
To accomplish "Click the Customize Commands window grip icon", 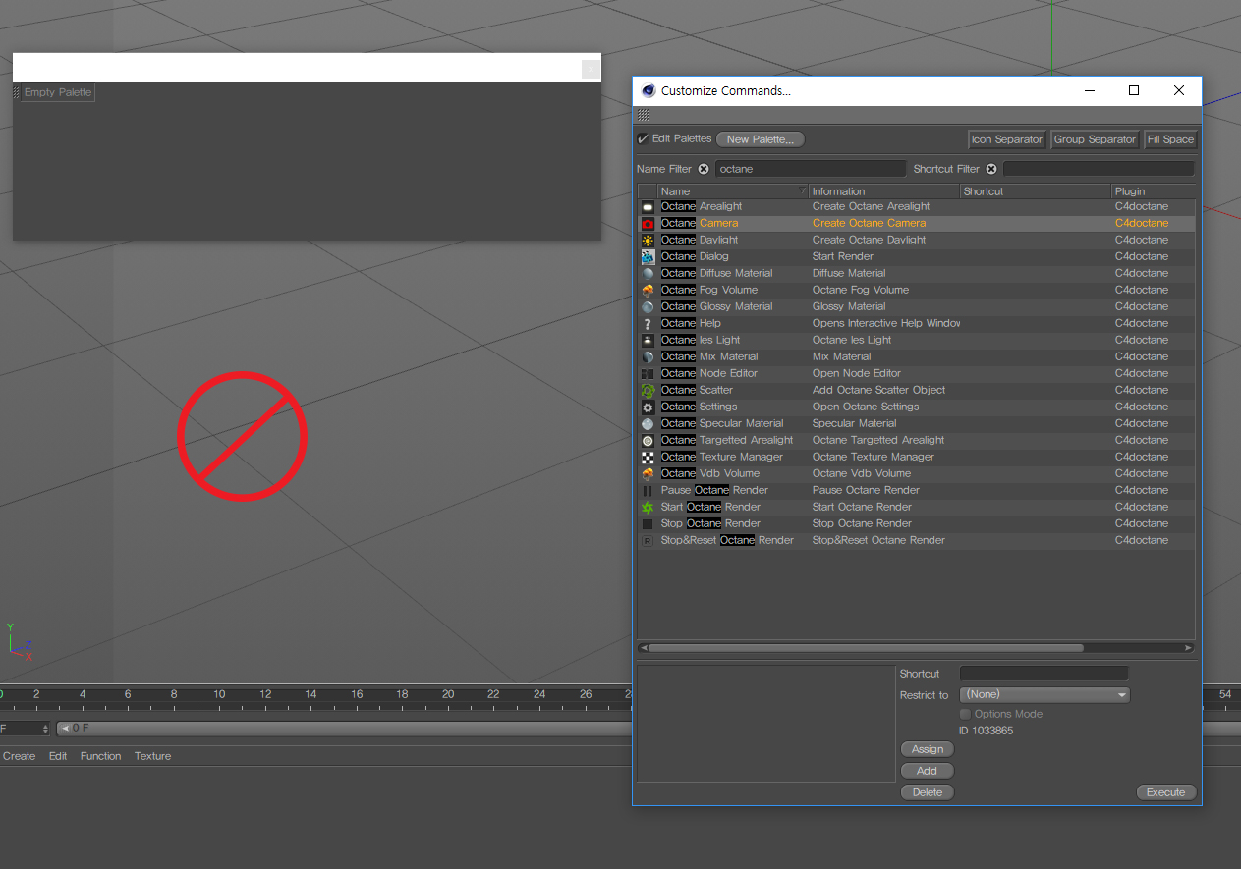I will (x=644, y=116).
